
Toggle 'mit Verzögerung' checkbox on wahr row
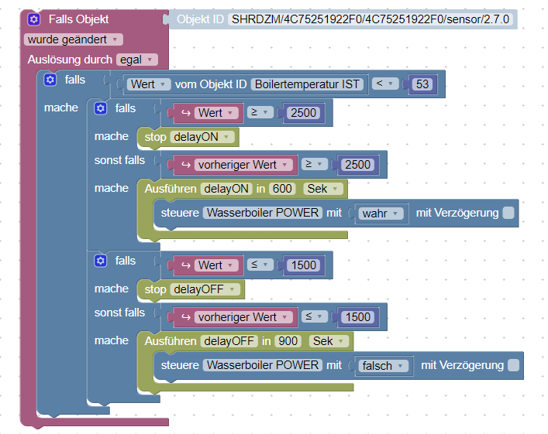coord(508,213)
